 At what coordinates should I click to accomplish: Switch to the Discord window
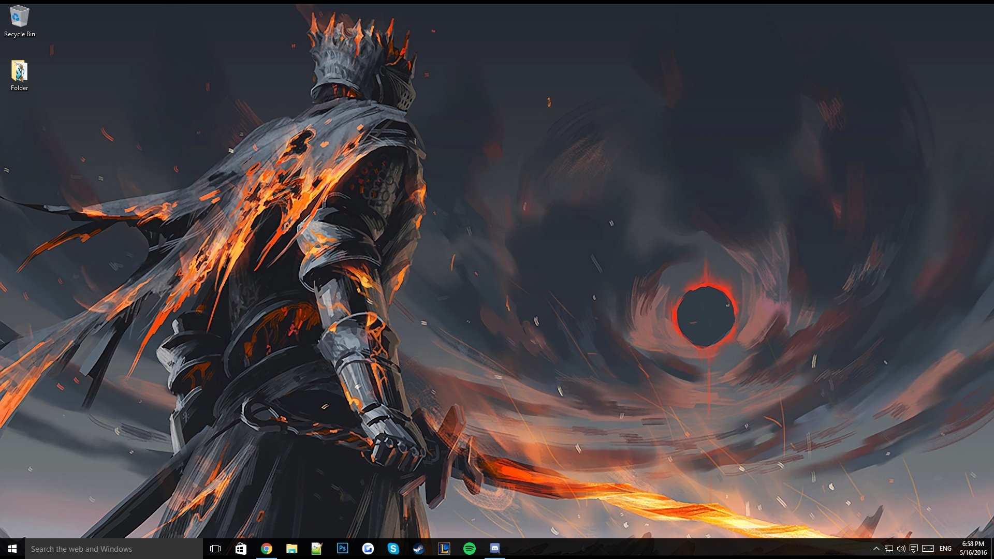pos(494,549)
